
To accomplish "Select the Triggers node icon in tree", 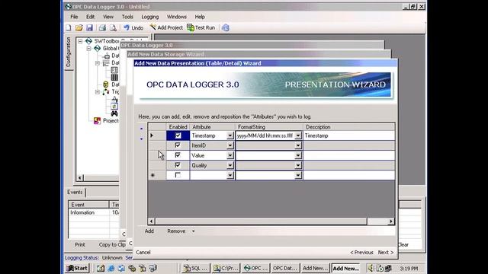I will coord(106,91).
